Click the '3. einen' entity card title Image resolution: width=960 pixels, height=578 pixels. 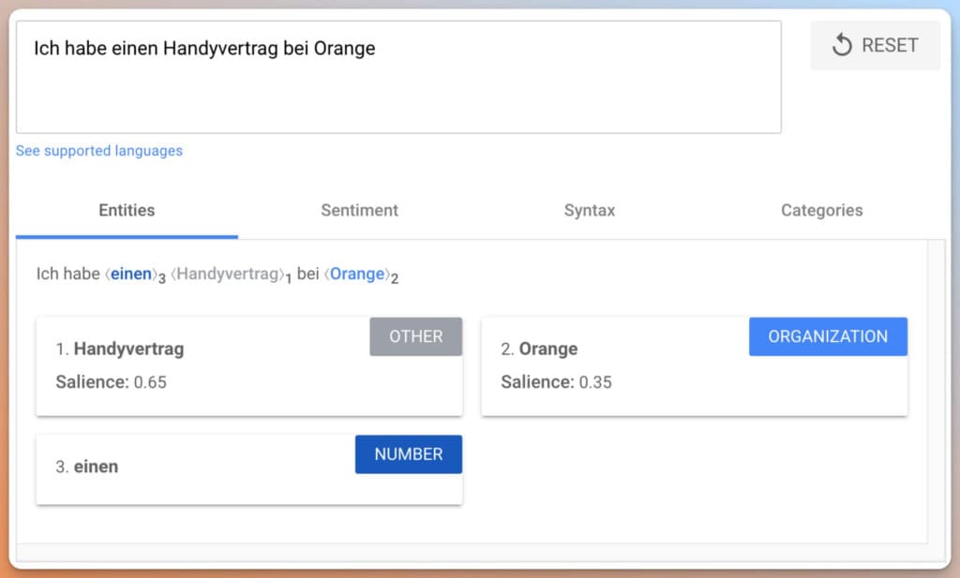pyautogui.click(x=86, y=467)
